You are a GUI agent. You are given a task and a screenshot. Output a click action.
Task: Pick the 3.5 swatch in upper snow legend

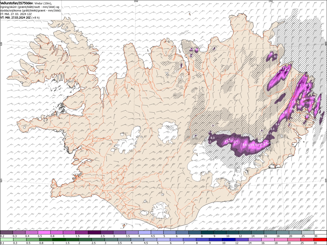[x=132, y=232]
